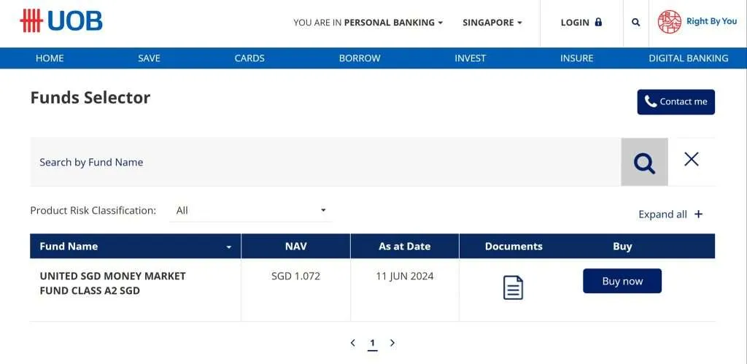Open the DIGITAL BANKING menu

tap(689, 58)
